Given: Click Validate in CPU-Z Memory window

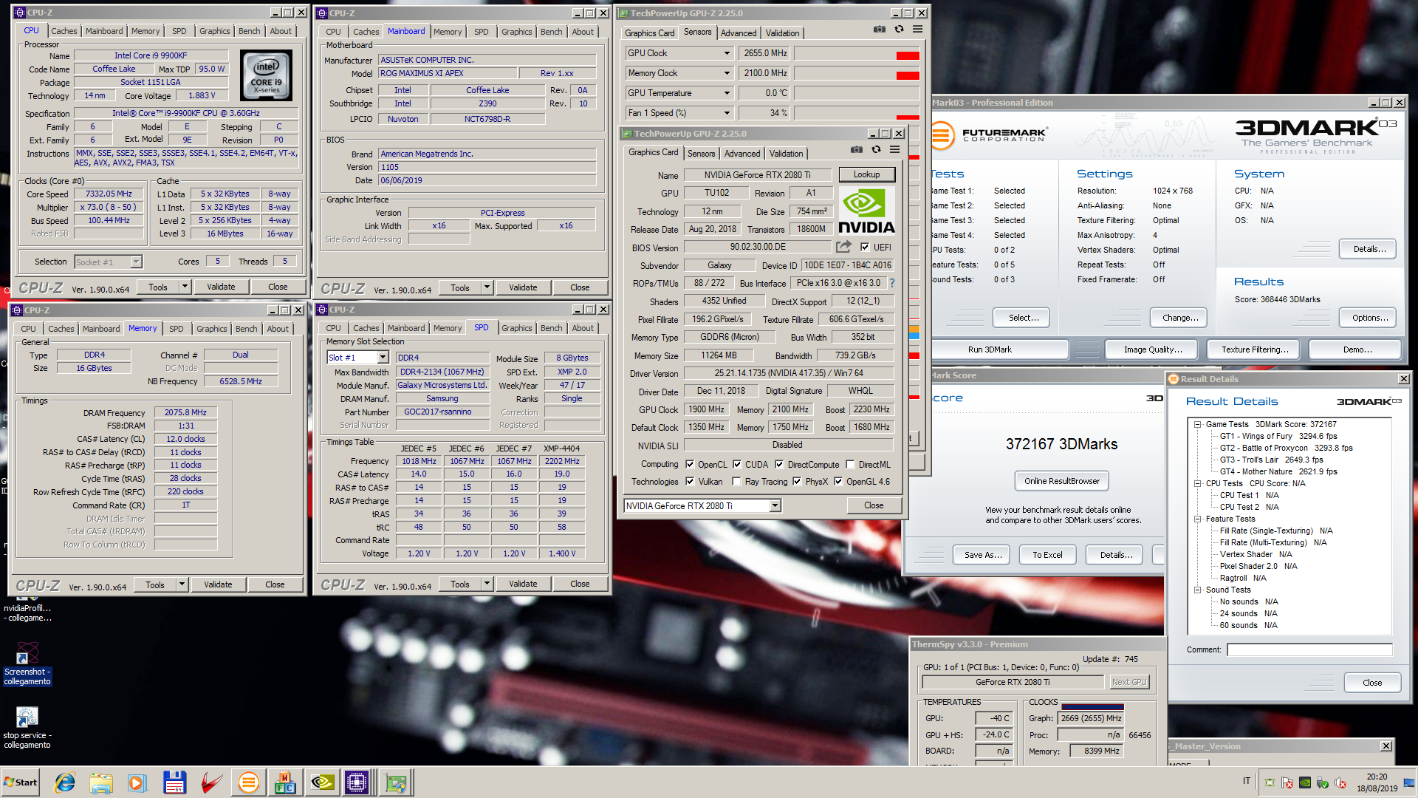Looking at the screenshot, I should [x=218, y=584].
